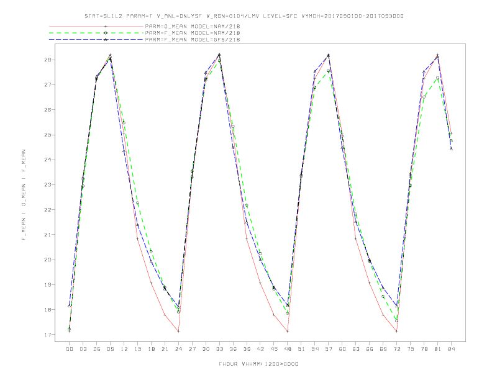This screenshot has height=380, width=492.
Task: Click y-axis tick label 20
Action: (x=47, y=260)
